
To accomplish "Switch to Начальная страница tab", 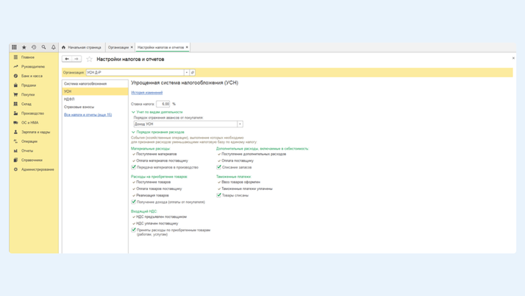I will tap(82, 47).
